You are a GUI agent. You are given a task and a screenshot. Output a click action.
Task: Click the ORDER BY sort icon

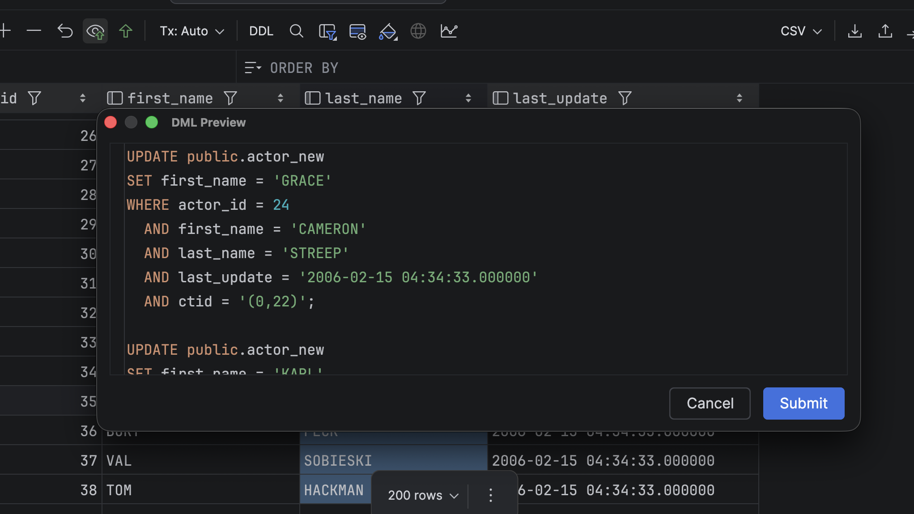(x=253, y=68)
